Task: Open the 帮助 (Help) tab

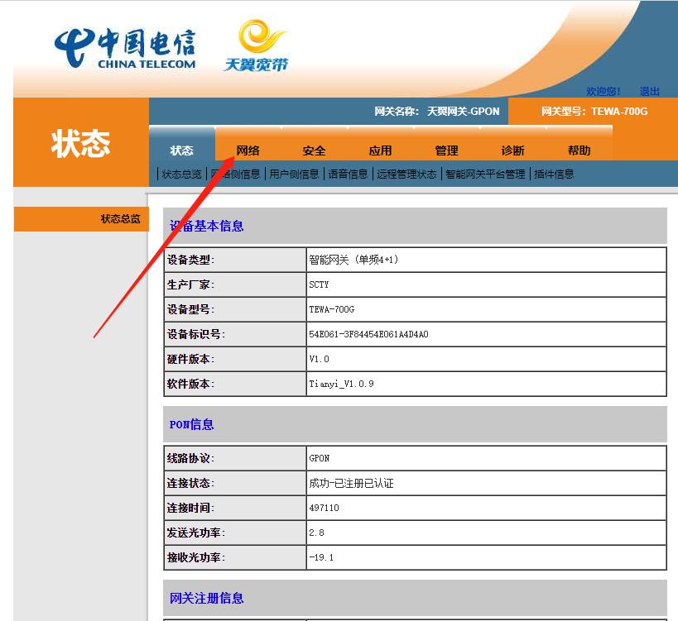Action: coord(579,150)
